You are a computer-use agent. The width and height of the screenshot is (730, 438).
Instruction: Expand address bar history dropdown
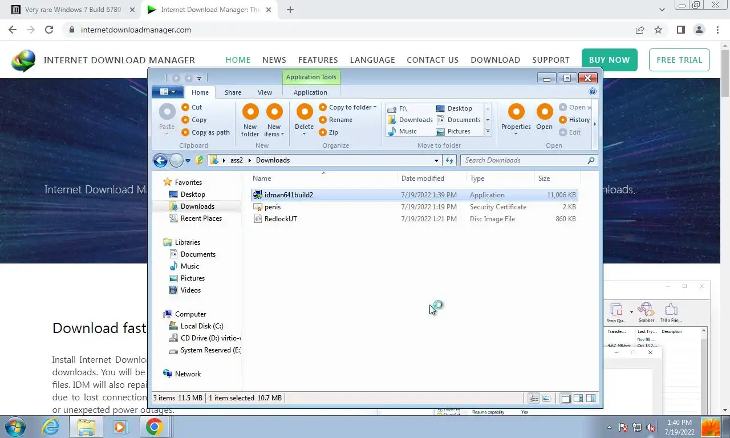click(436, 160)
